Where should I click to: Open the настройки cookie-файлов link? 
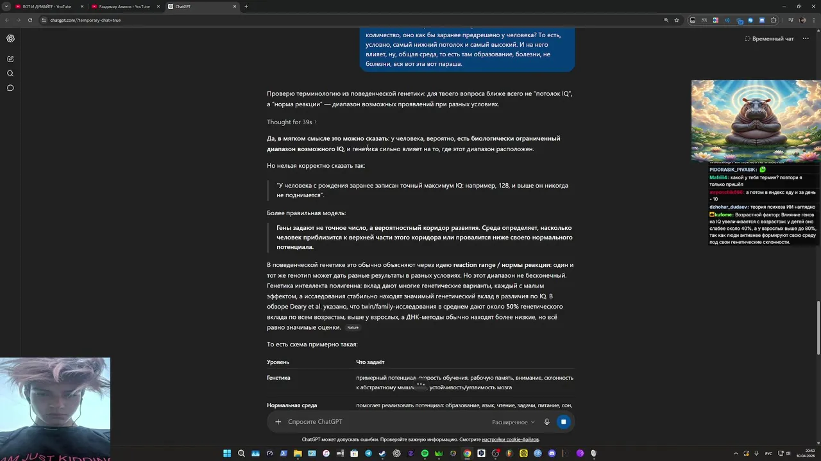(x=511, y=439)
